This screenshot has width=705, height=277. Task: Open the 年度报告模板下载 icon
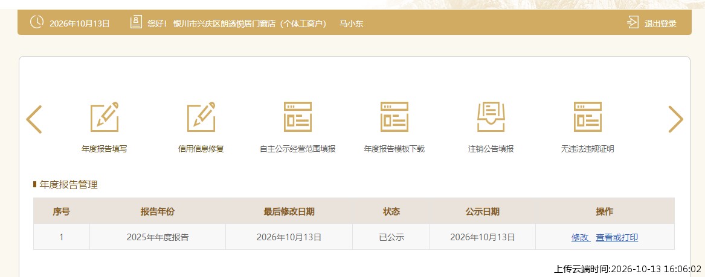point(394,117)
